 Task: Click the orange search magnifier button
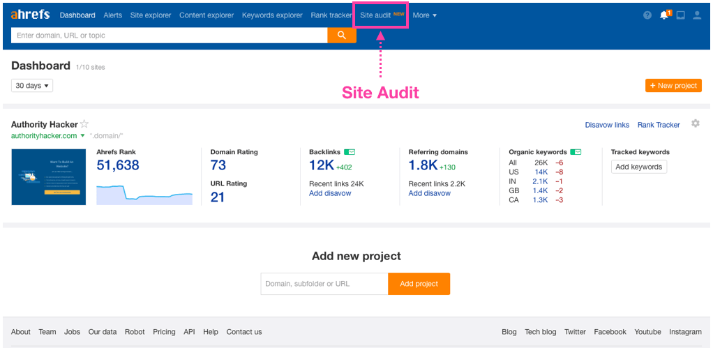coord(342,35)
